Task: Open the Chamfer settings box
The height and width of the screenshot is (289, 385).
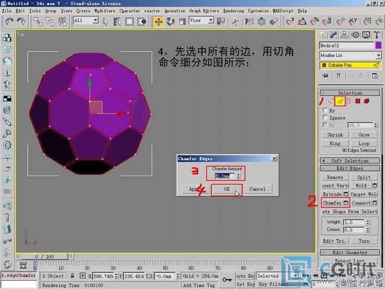Action: [346, 203]
